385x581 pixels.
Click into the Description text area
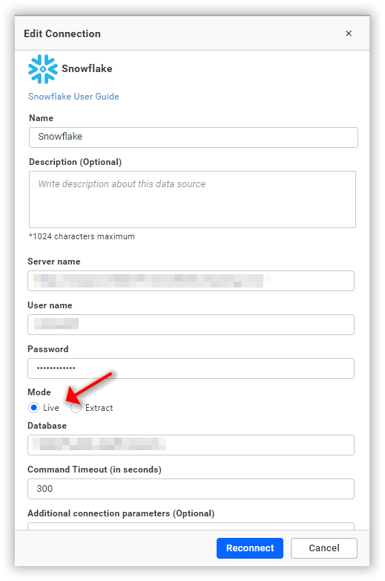pyautogui.click(x=192, y=199)
